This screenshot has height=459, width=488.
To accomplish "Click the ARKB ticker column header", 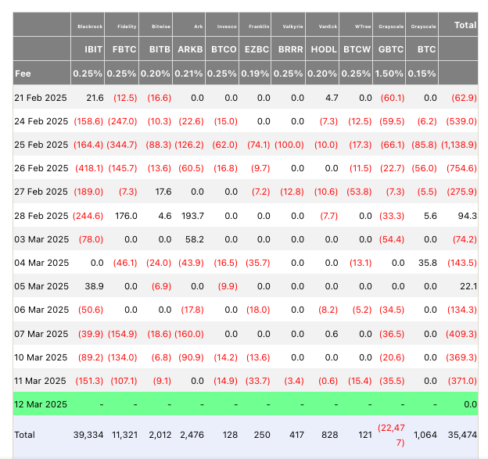I will pyautogui.click(x=190, y=49).
